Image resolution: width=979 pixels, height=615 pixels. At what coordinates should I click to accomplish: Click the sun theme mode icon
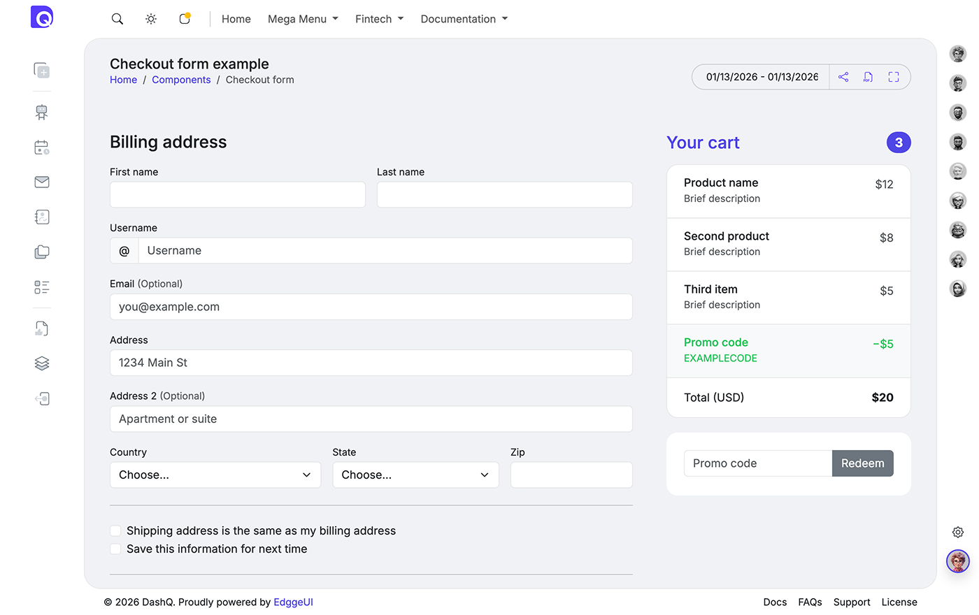151,19
